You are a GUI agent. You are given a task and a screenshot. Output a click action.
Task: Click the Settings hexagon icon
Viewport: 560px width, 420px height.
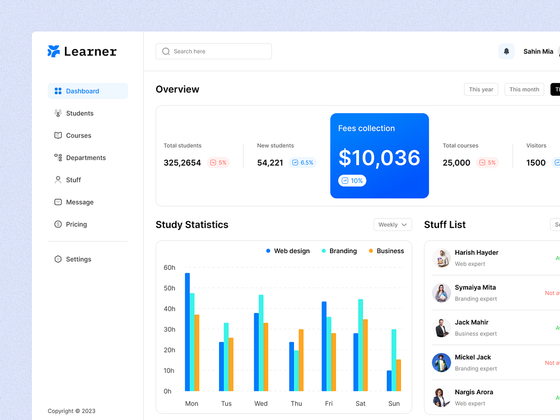tap(58, 259)
